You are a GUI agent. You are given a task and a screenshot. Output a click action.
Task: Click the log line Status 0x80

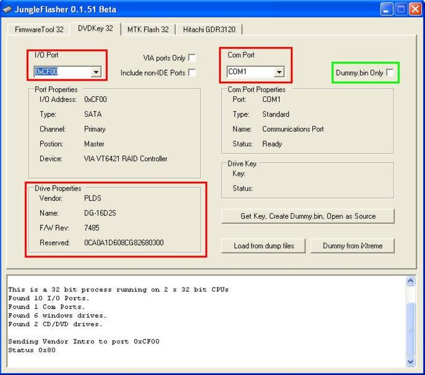[32, 350]
